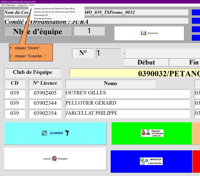Click the Nb d'équipe value box
The image size is (200, 176).
pyautogui.click(x=89, y=31)
